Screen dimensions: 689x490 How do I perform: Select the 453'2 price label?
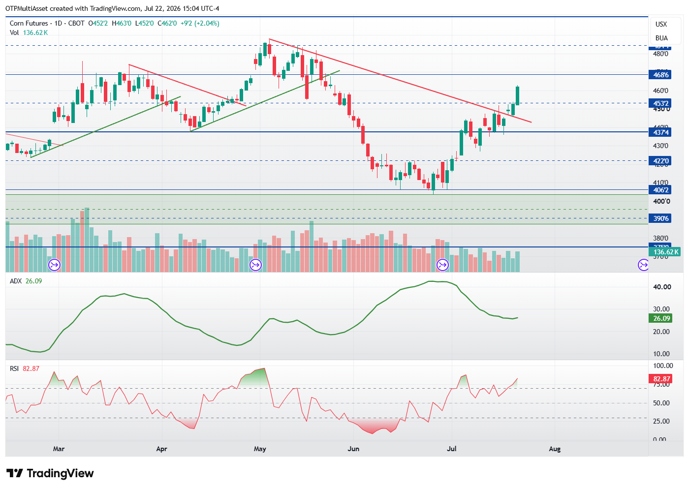[661, 103]
